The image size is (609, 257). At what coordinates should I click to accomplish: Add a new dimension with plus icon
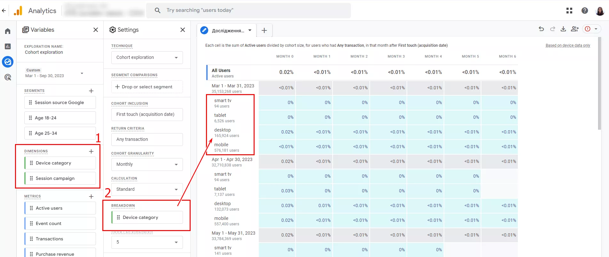click(91, 151)
